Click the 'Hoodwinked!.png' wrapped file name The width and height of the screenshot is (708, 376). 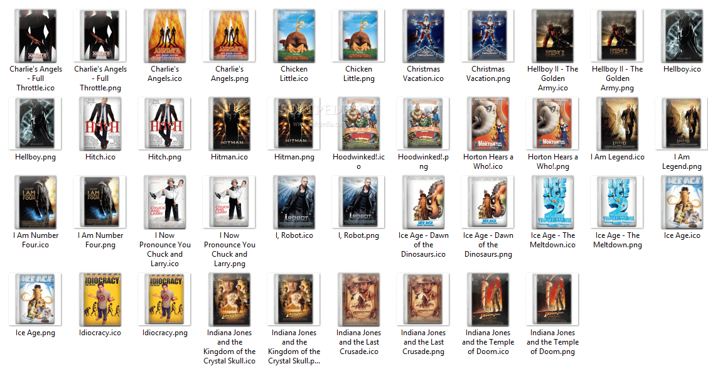pos(423,161)
